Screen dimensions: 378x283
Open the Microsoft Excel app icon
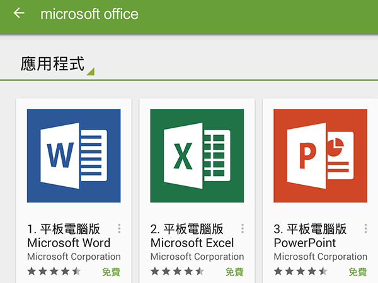[x=197, y=156]
